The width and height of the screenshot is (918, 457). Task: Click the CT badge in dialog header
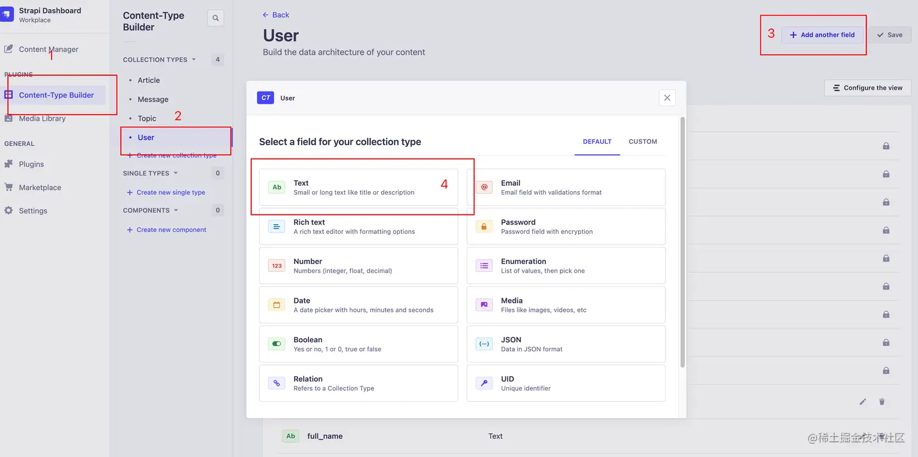coord(265,98)
